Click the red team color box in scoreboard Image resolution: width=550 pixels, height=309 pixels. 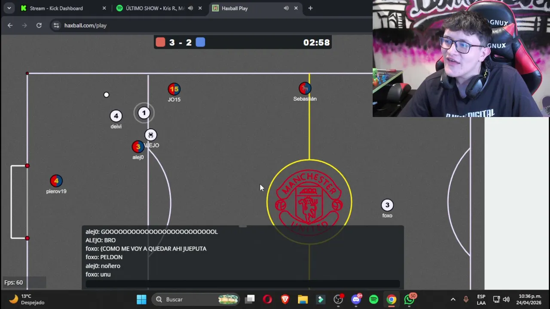[x=160, y=42]
